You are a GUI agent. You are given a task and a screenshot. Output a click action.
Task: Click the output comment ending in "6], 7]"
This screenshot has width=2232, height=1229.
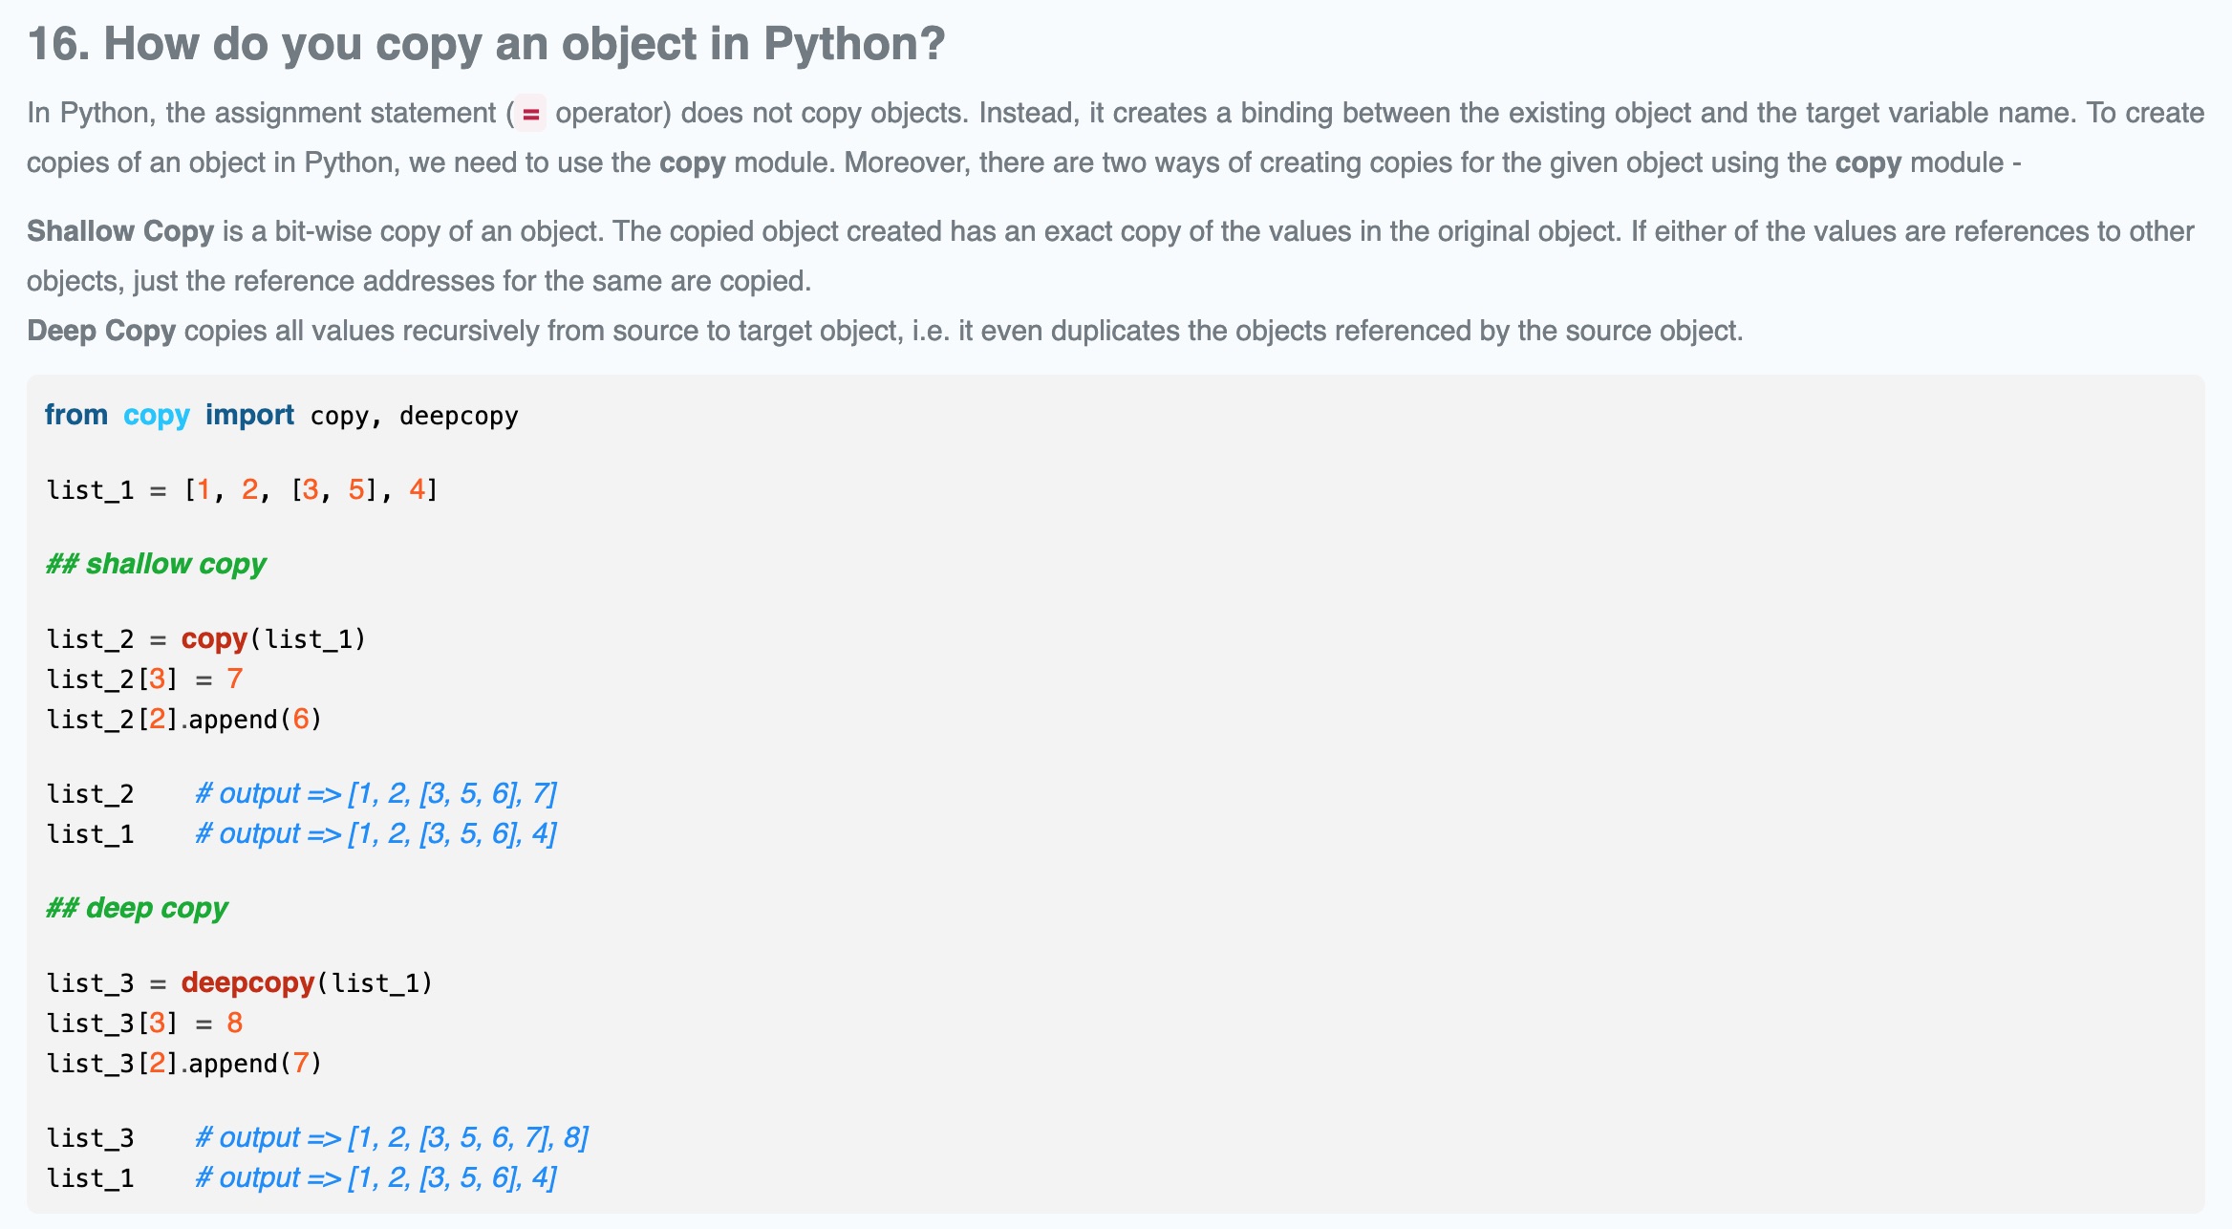376,793
